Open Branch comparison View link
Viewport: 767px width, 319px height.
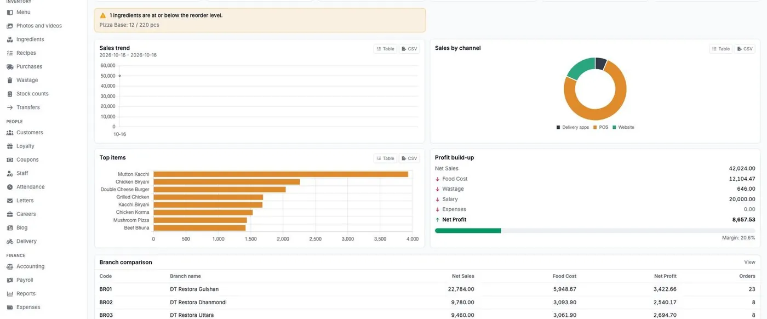tap(749, 263)
